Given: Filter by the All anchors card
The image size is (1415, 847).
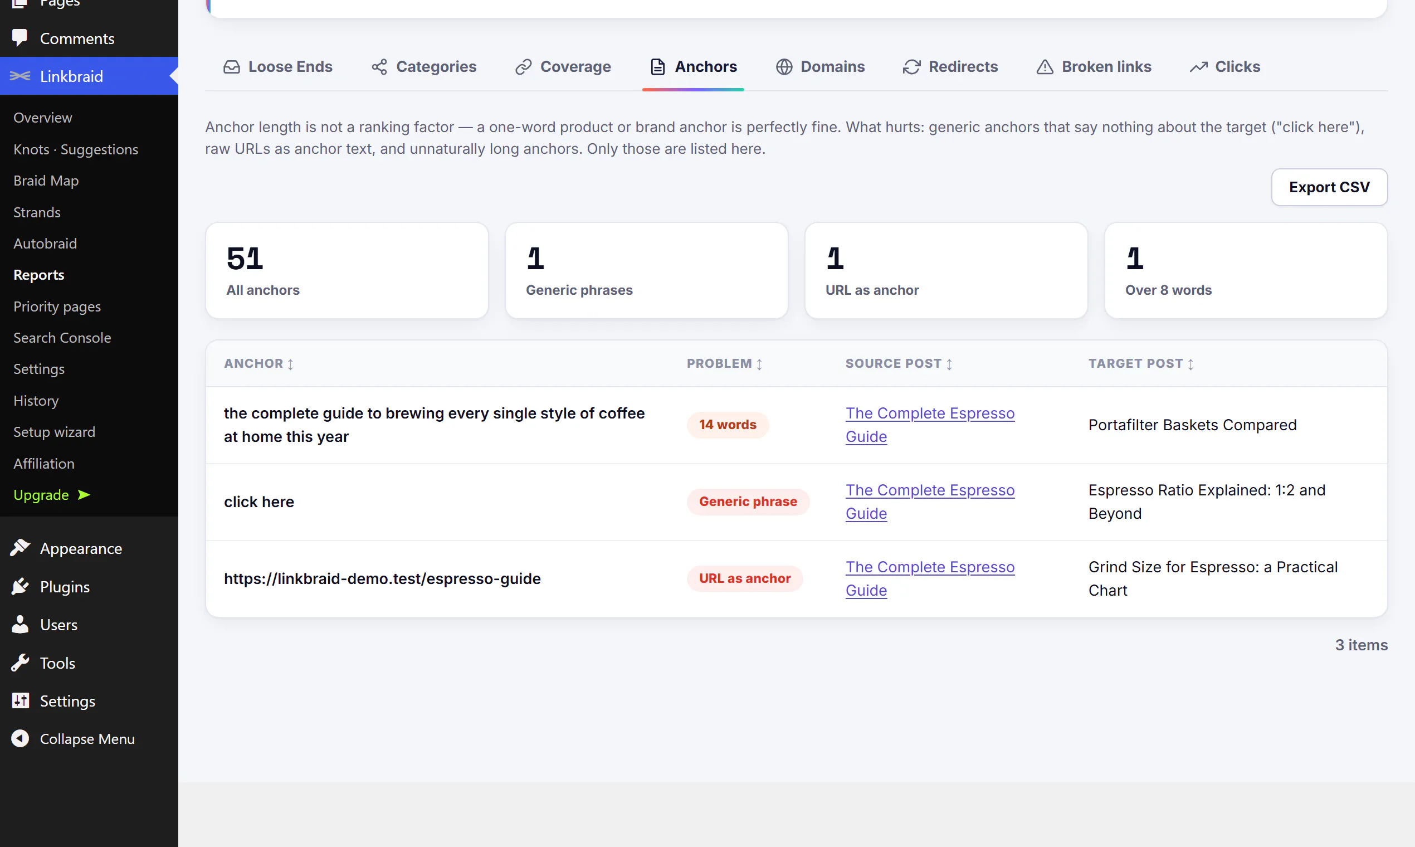Looking at the screenshot, I should 347,270.
